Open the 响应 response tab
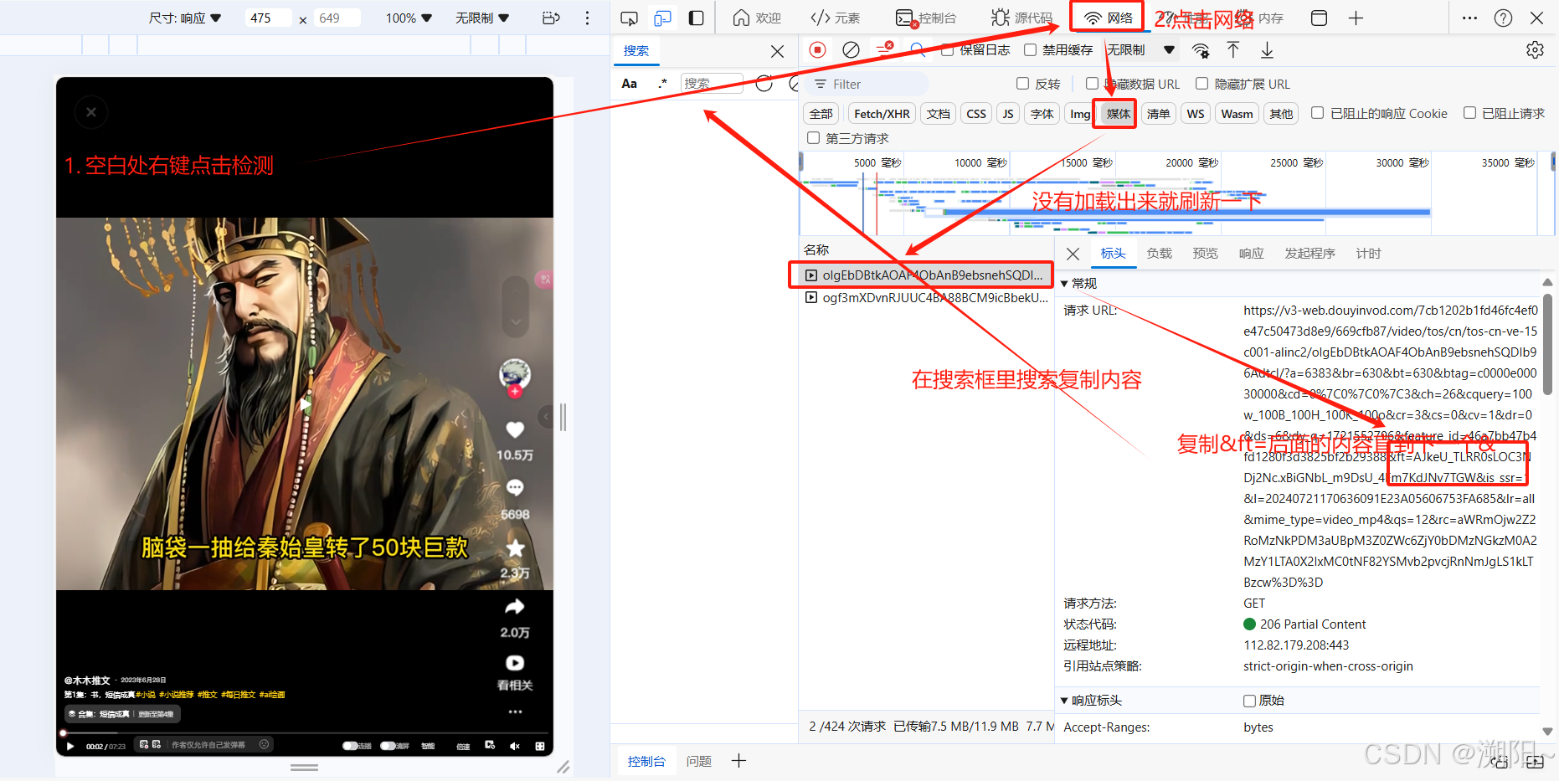This screenshot has width=1559, height=781. (1251, 254)
